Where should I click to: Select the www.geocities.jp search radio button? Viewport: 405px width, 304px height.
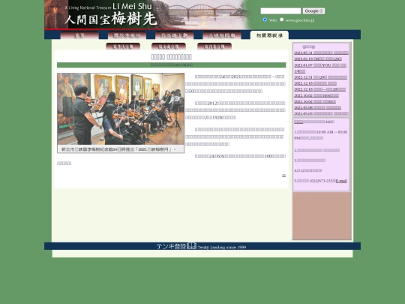click(x=282, y=20)
